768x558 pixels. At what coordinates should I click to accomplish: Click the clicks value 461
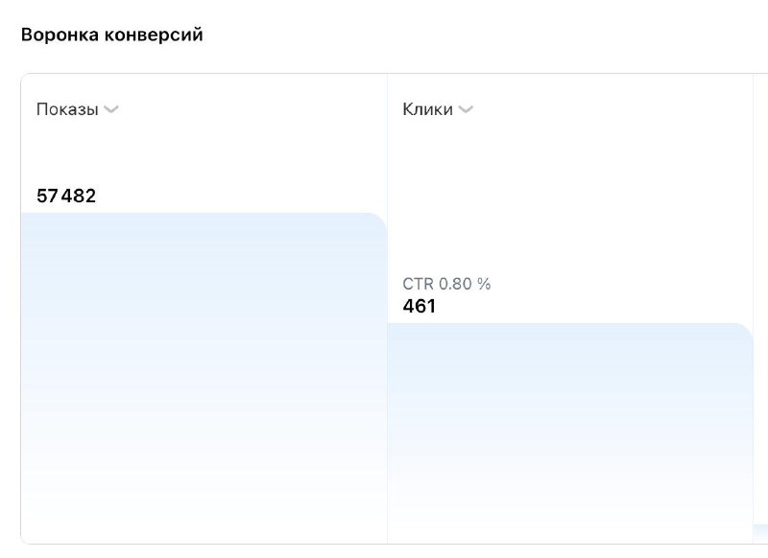click(x=420, y=307)
